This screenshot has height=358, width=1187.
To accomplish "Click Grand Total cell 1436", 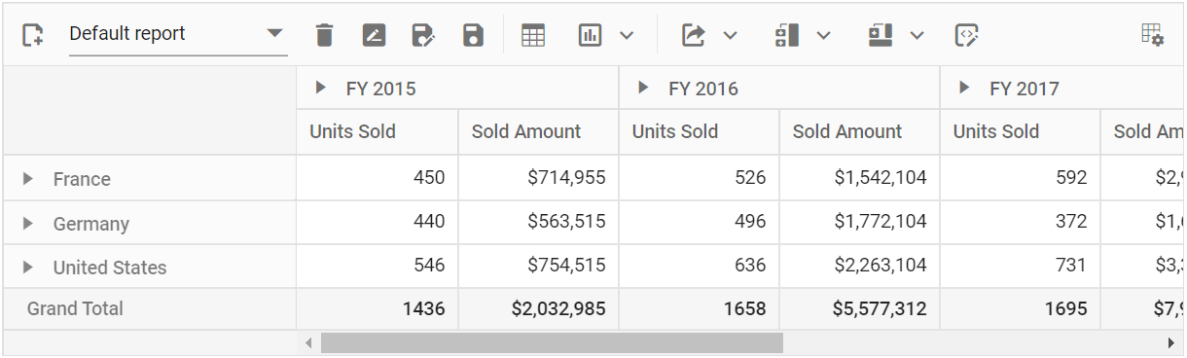I will click(378, 308).
